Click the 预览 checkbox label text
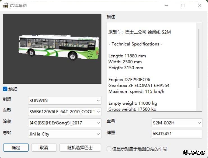This screenshot has width=208, height=158. tap(13, 89)
